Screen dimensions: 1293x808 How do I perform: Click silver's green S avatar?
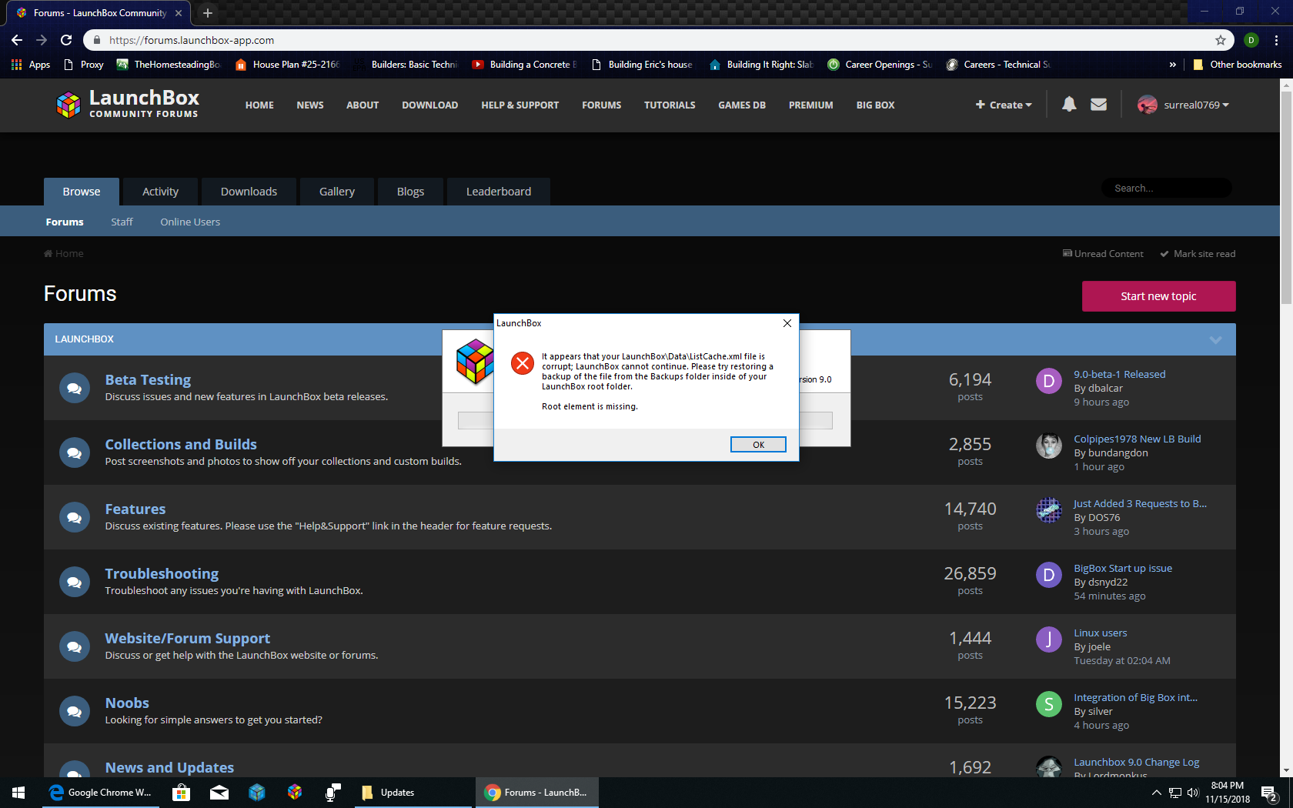click(1048, 704)
